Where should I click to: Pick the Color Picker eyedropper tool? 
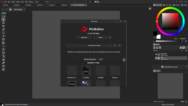click(x=3, y=63)
